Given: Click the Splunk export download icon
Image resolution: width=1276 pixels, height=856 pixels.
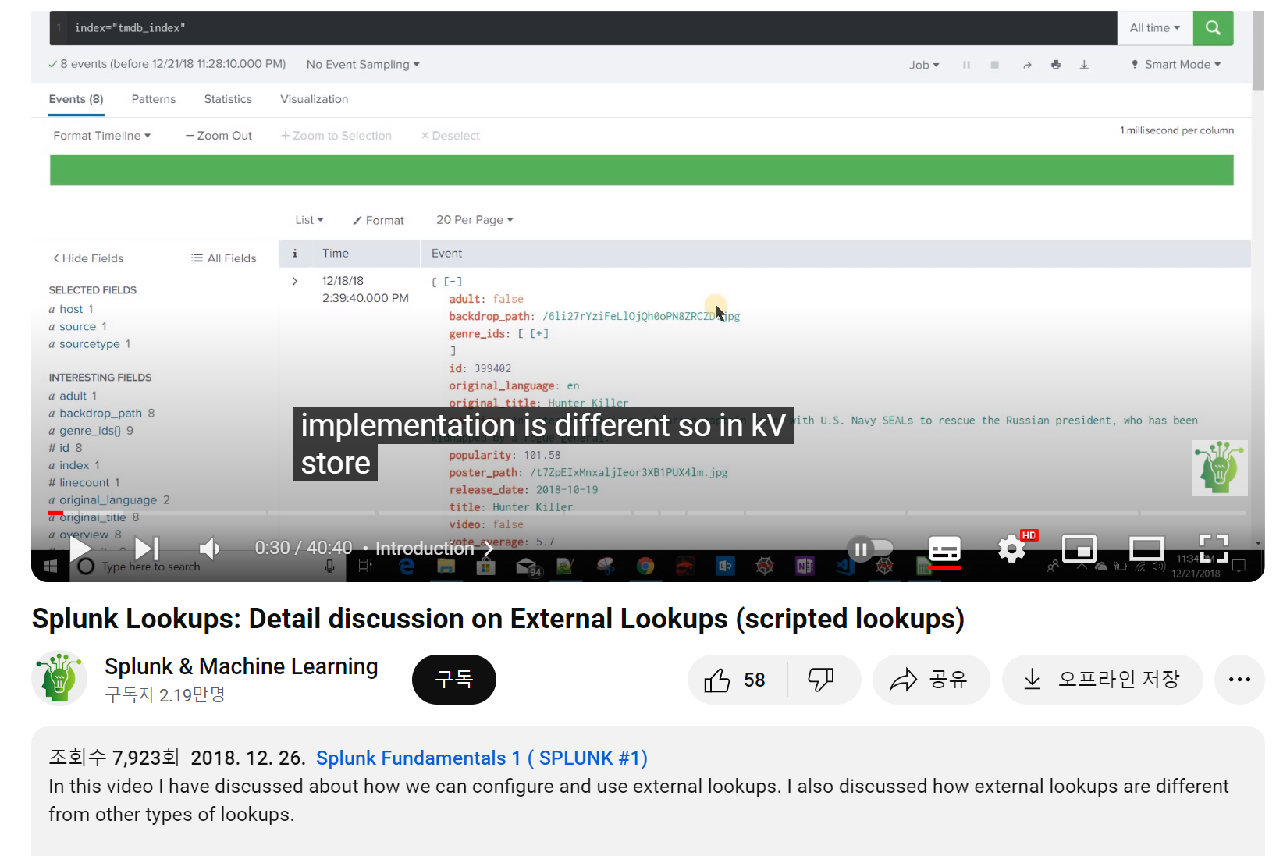Looking at the screenshot, I should point(1084,65).
